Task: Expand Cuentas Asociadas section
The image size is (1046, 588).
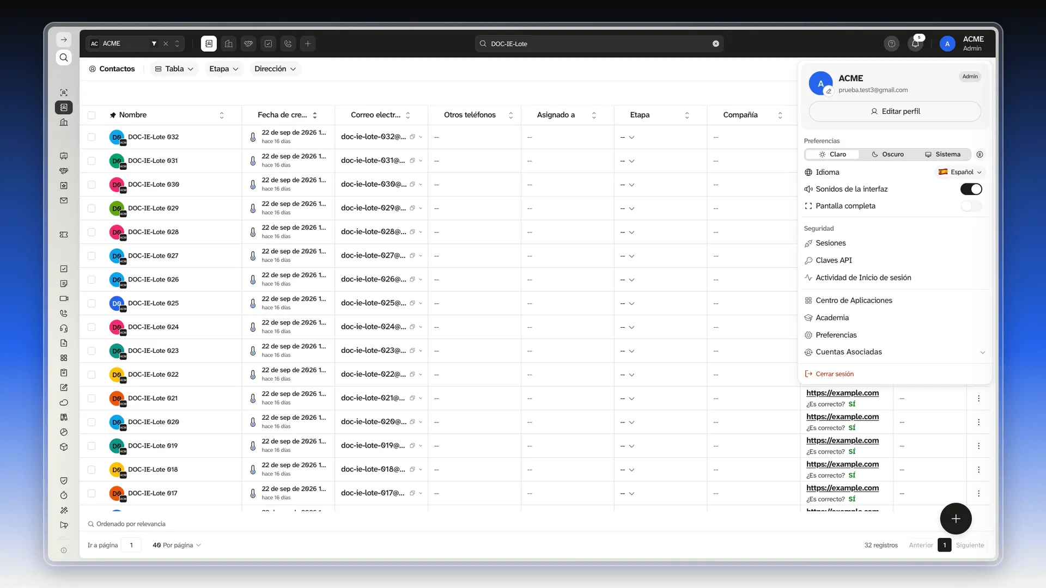Action: pos(895,352)
